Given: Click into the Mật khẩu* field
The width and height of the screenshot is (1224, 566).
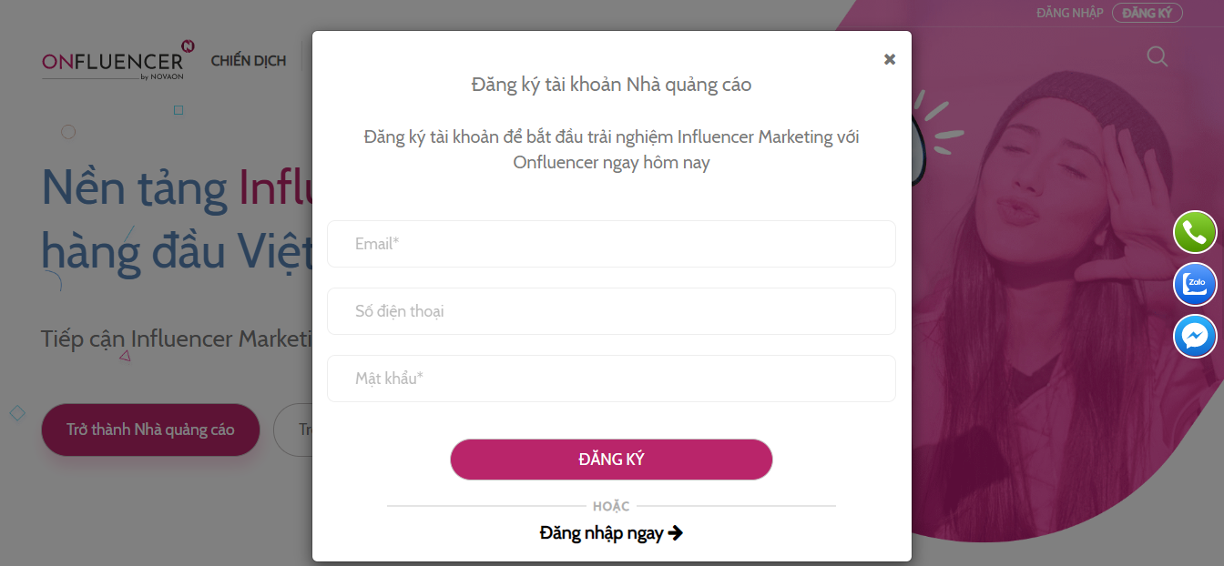Looking at the screenshot, I should click(611, 379).
